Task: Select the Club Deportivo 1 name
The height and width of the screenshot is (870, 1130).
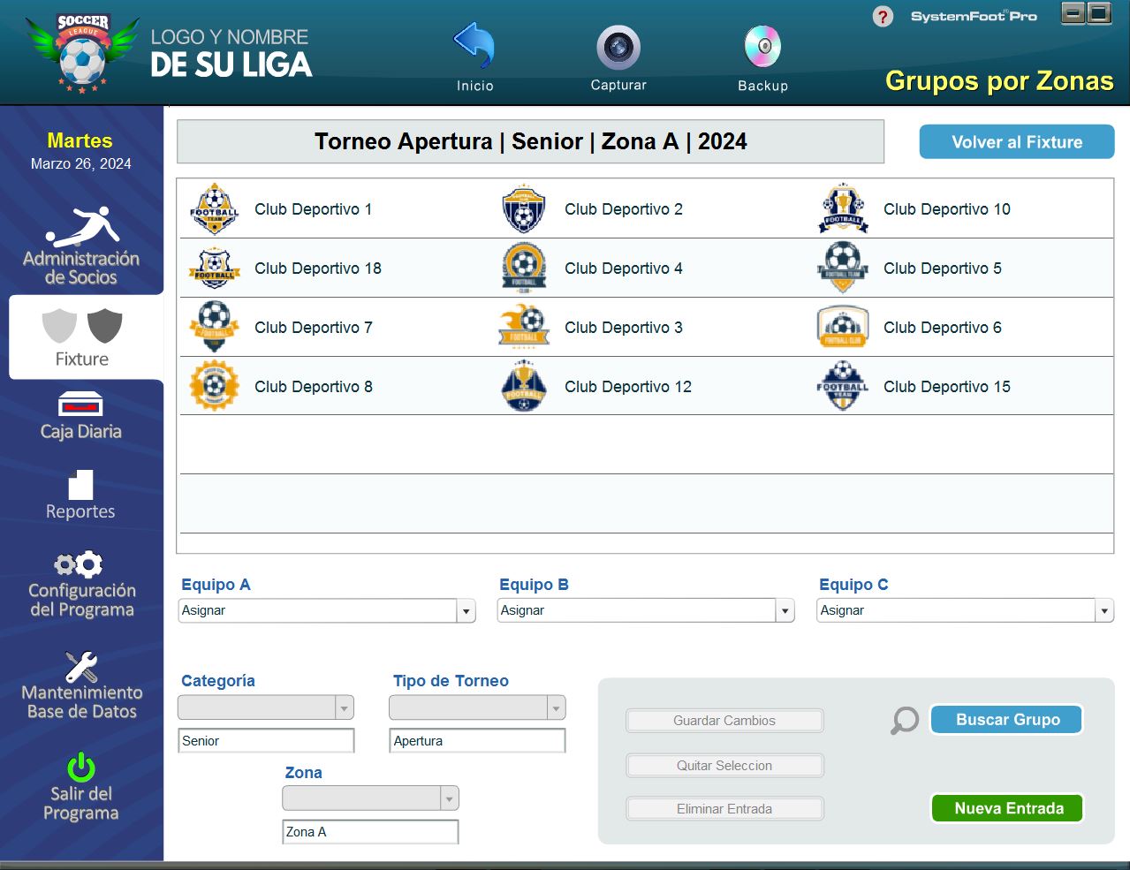Action: tap(313, 209)
